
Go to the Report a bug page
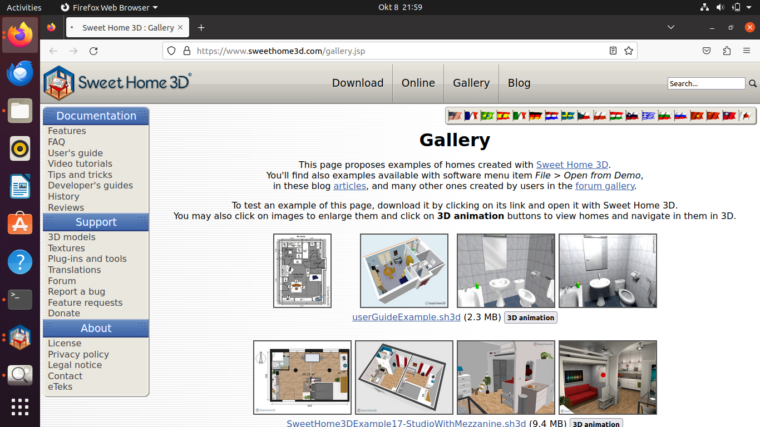[x=76, y=291]
